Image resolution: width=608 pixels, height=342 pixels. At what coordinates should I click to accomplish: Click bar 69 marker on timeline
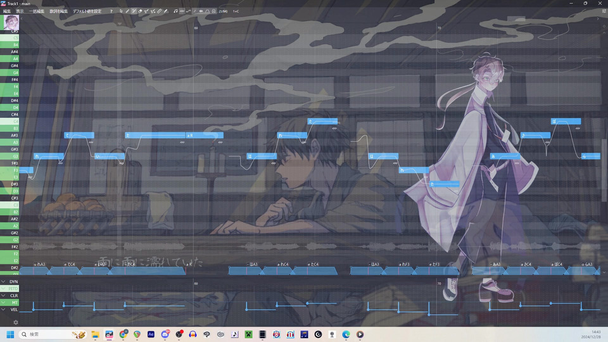196,28
